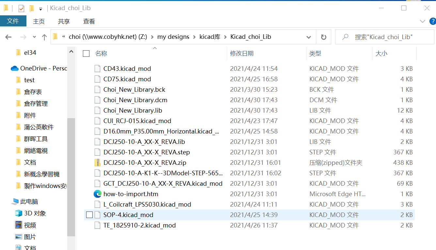Click the kicad库 breadcrumb
This screenshot has height=250, width=436.
[x=210, y=37]
